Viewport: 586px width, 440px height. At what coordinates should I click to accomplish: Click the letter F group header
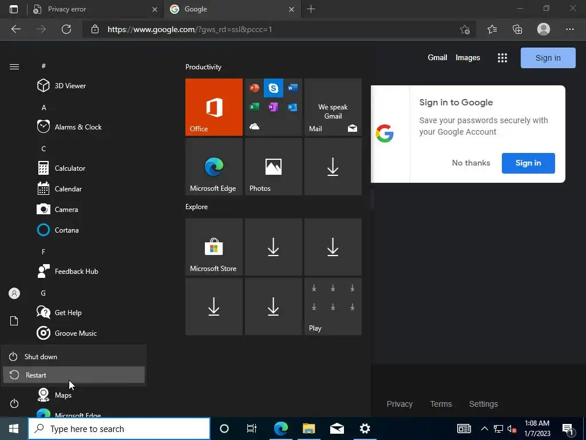(x=43, y=252)
